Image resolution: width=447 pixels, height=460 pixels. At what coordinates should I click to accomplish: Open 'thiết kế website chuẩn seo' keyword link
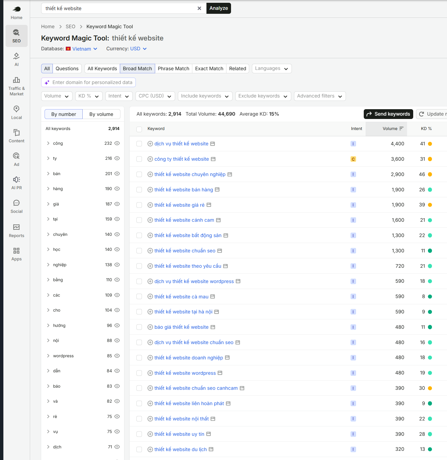185,251
